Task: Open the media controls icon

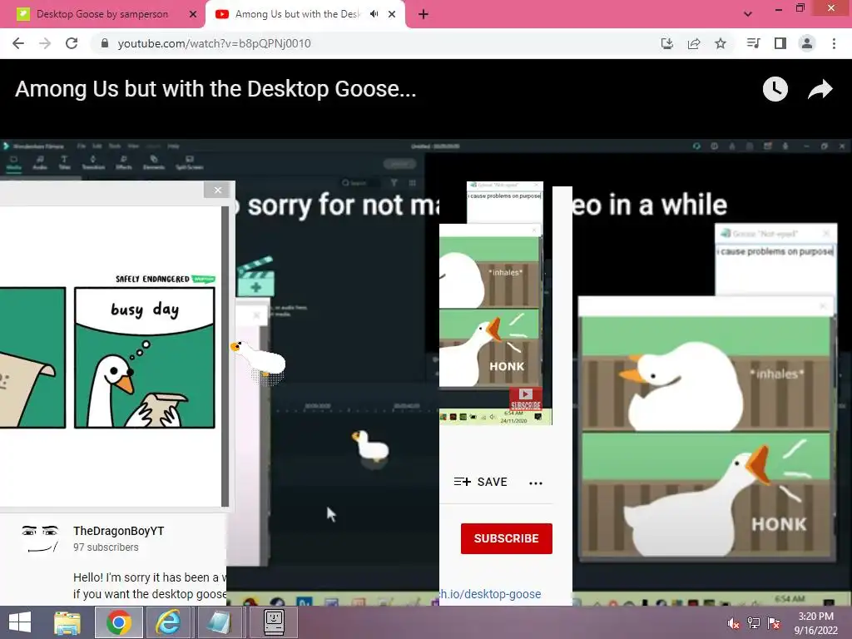Action: pos(753,43)
